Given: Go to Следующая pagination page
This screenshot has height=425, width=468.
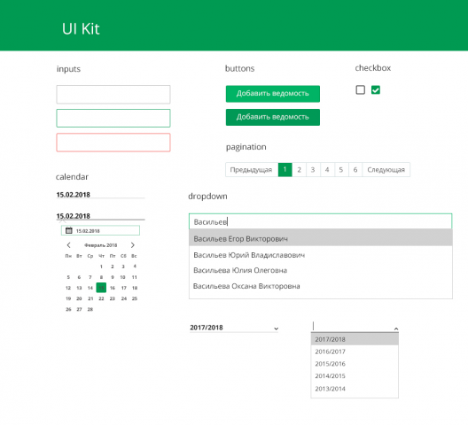Looking at the screenshot, I should pyautogui.click(x=386, y=170).
